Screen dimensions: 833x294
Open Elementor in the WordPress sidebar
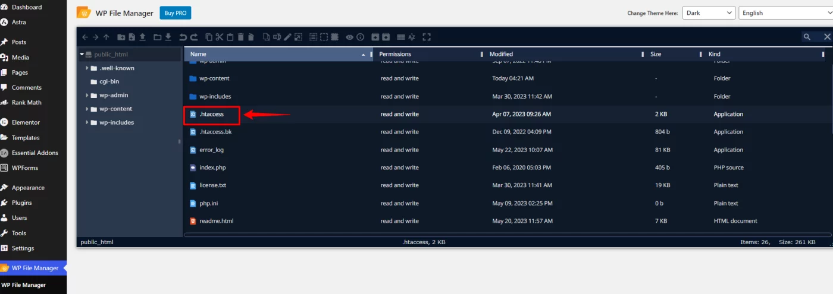tap(26, 122)
